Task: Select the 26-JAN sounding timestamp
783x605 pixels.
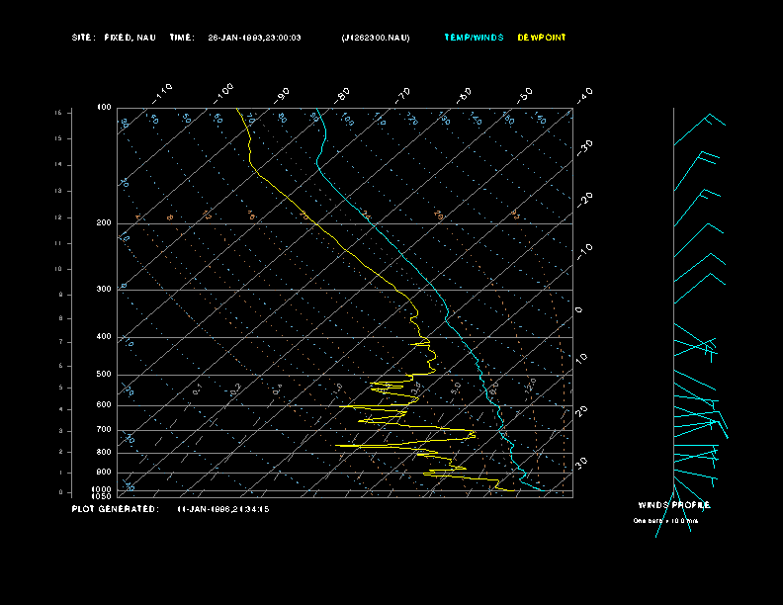Action: (x=254, y=38)
